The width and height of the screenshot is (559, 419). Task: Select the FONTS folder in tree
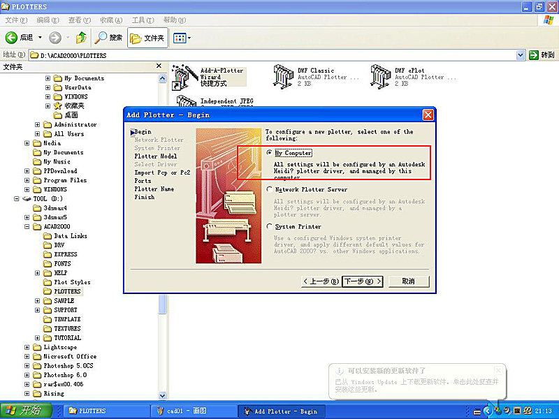coord(57,264)
